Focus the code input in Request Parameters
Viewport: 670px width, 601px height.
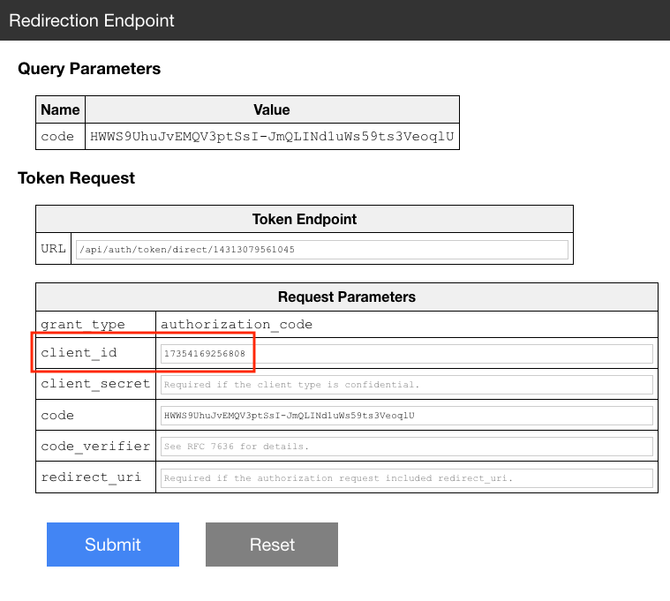[407, 416]
